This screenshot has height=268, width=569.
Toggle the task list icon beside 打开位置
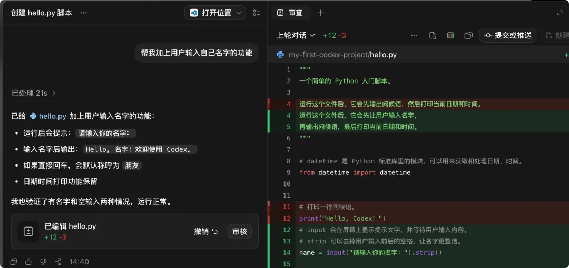coord(257,13)
